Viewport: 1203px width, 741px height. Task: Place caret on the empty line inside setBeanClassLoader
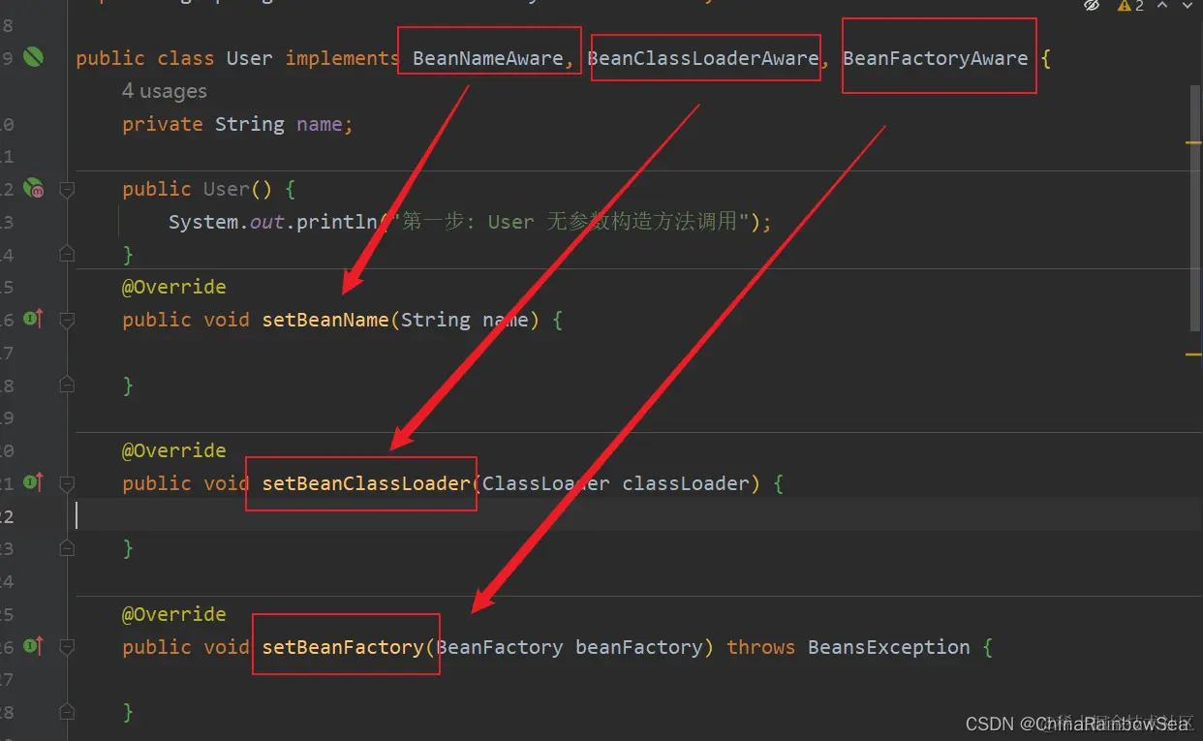click(x=636, y=515)
